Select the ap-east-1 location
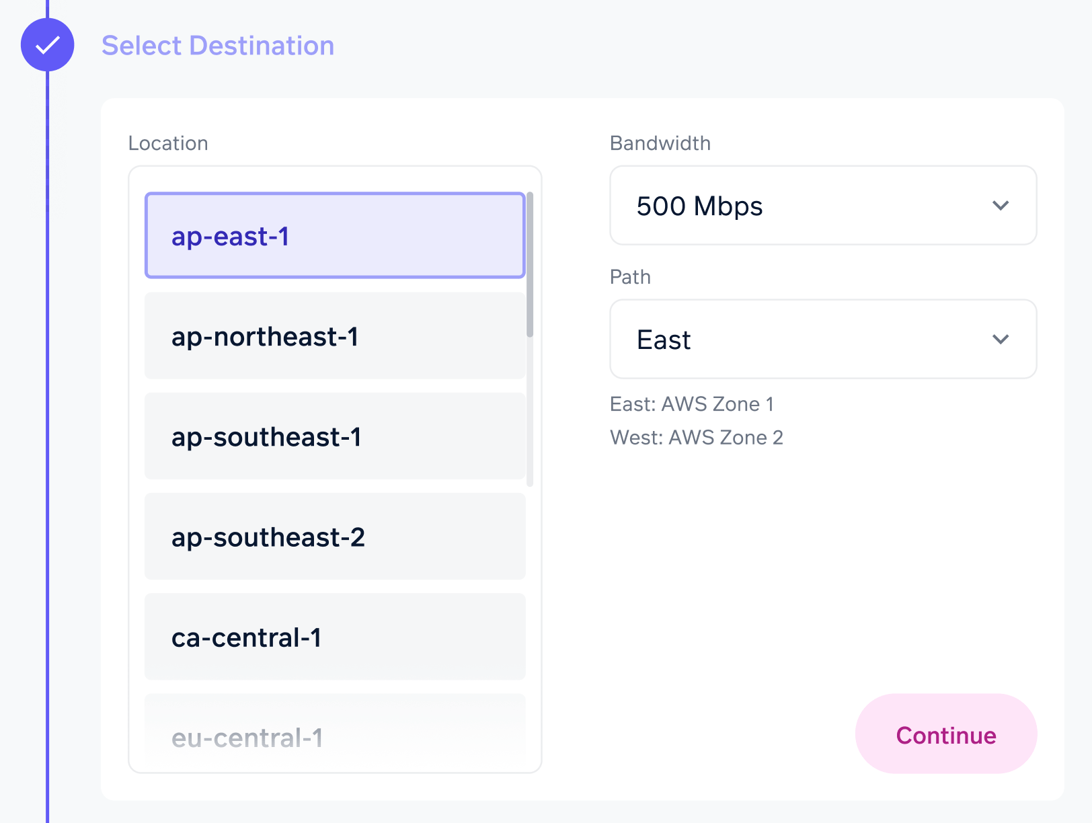 click(x=335, y=235)
